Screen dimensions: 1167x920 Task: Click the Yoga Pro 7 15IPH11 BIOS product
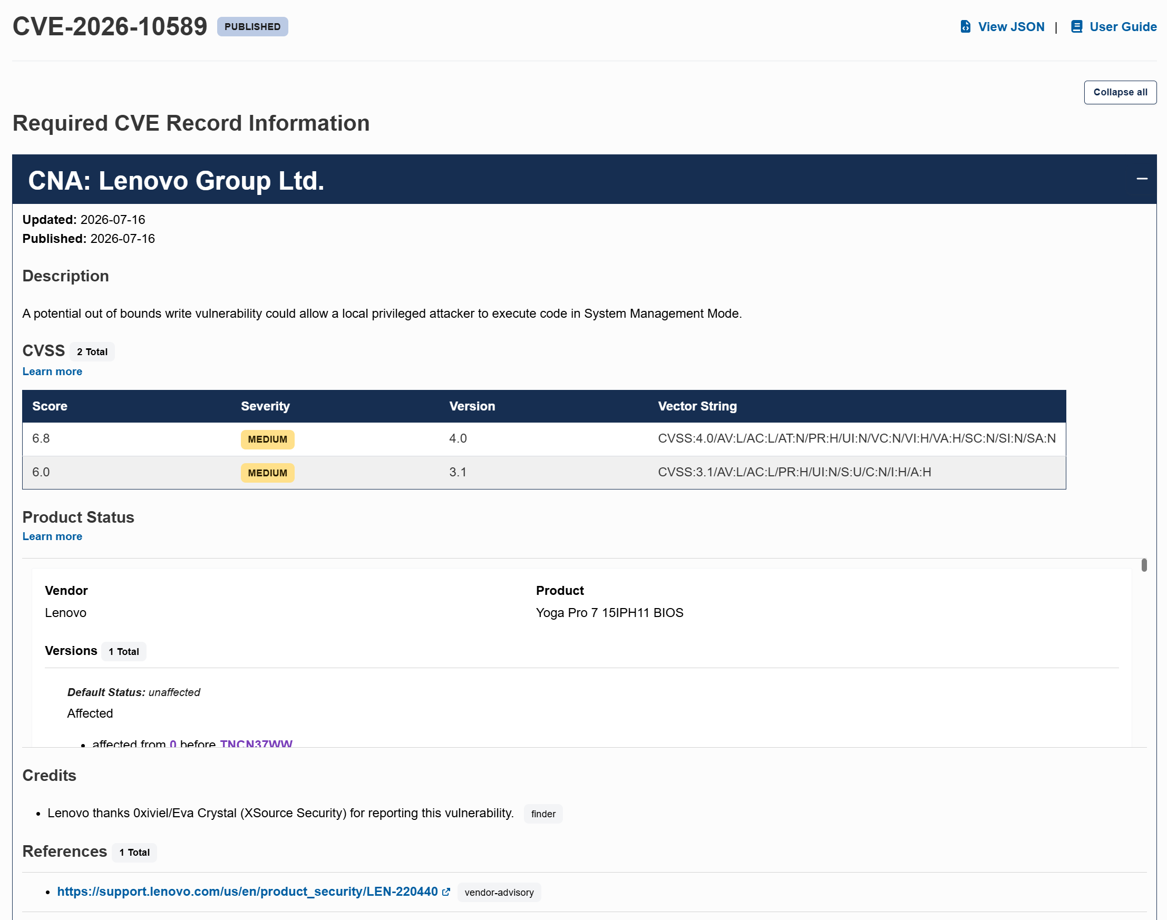click(609, 613)
